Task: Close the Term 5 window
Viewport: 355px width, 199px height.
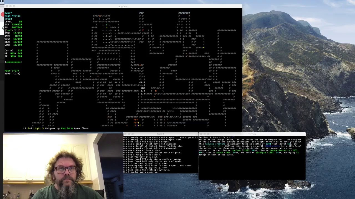Action: click(201, 134)
